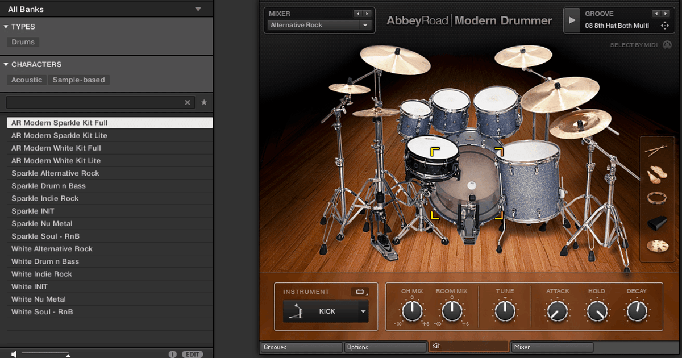Switch to the Mixer tab
Image resolution: width=682 pixels, height=358 pixels.
[x=552, y=347]
